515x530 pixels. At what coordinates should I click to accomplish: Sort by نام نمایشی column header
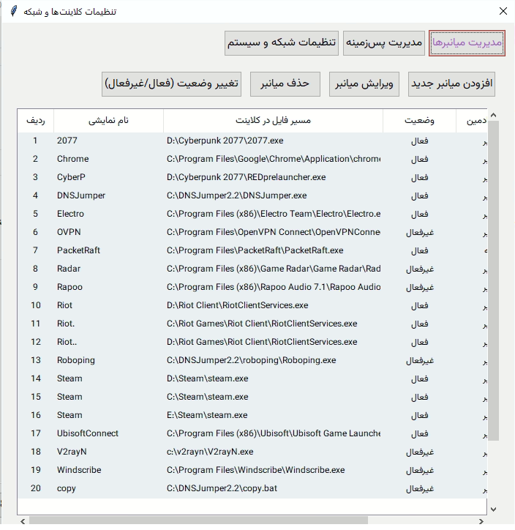coord(108,121)
